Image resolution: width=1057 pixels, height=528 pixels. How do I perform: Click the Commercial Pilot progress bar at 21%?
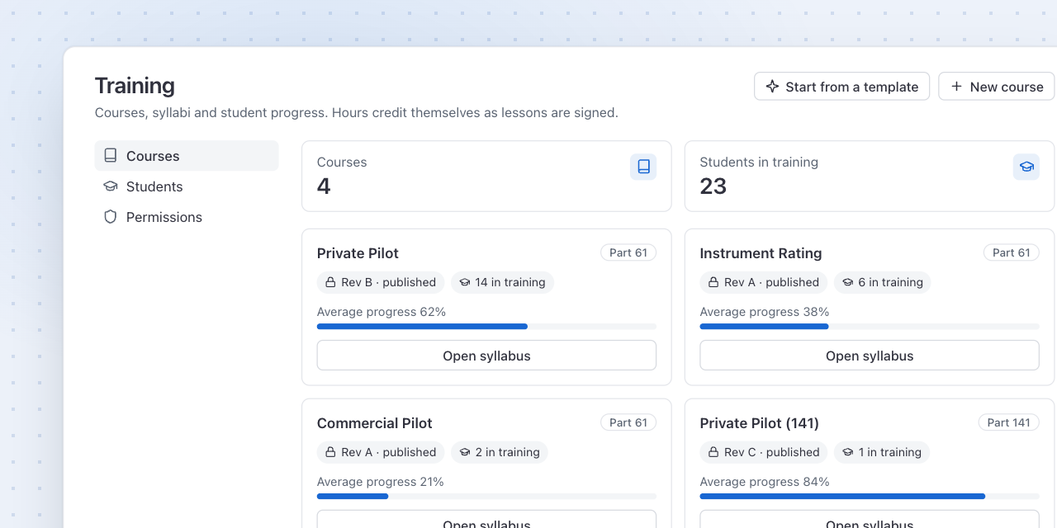486,497
